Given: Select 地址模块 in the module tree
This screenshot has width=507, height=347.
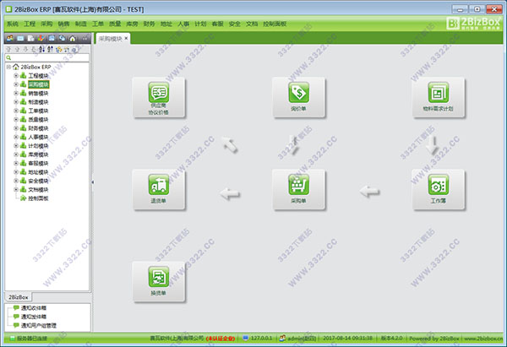Looking at the screenshot, I should pos(39,172).
